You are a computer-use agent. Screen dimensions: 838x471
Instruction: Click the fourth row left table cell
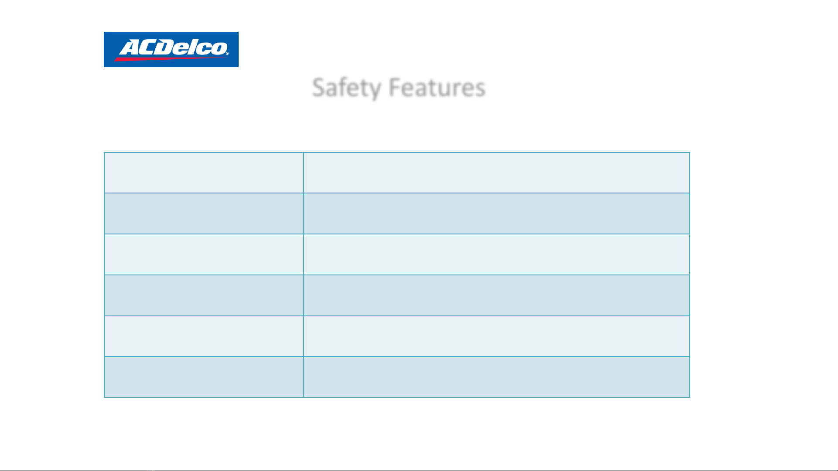point(204,295)
